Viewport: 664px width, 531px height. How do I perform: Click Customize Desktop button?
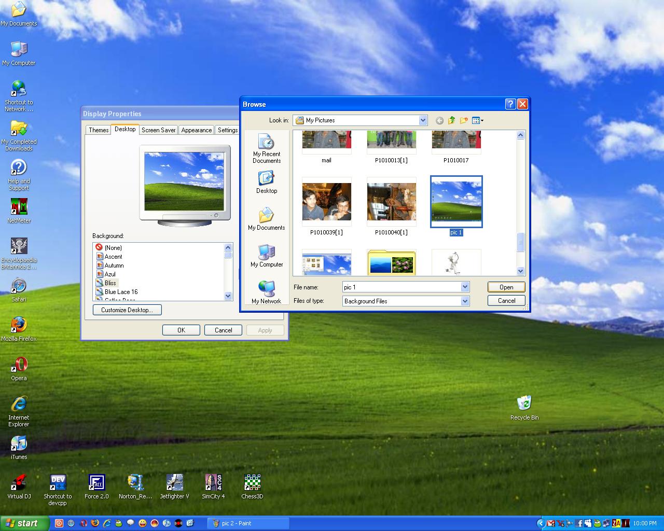coord(127,310)
